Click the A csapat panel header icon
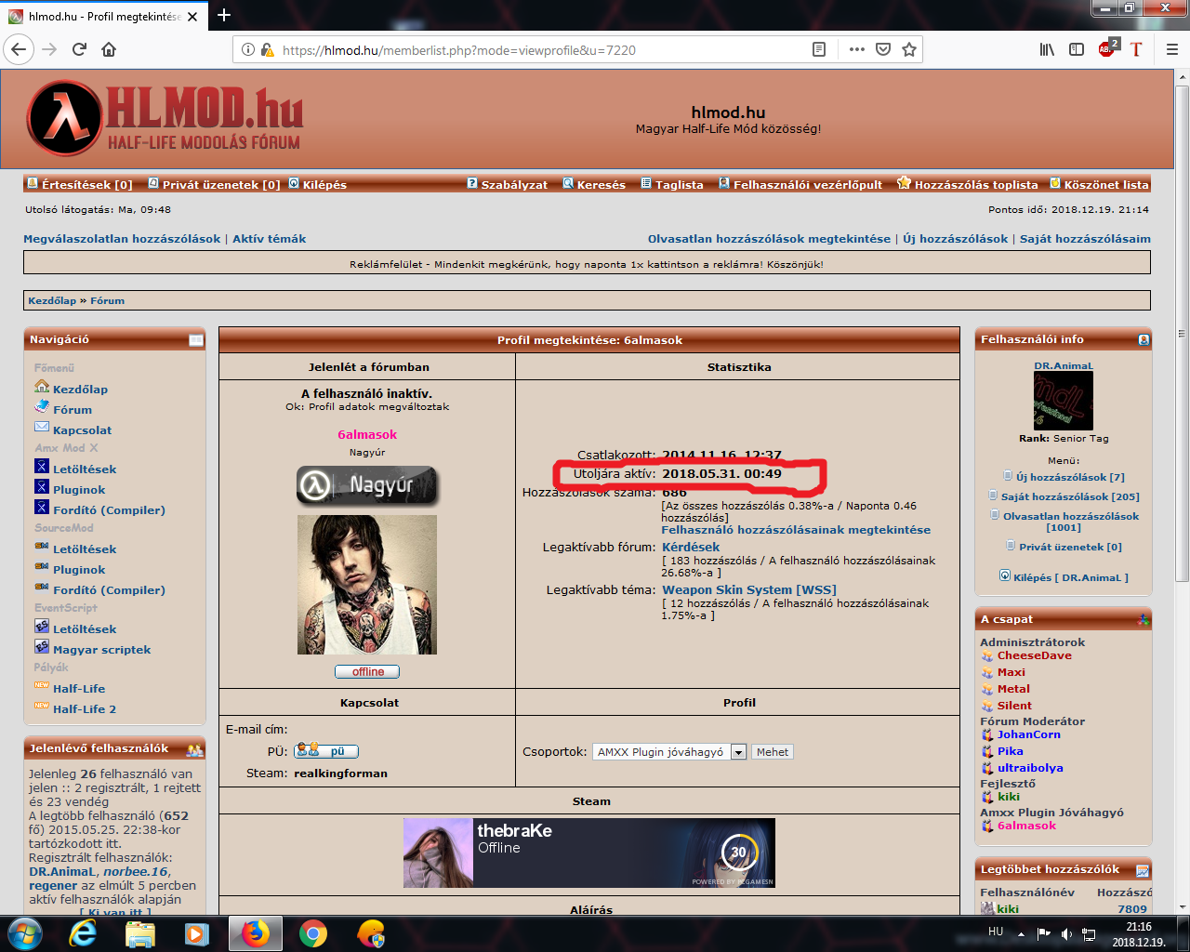Viewport: 1190px width, 952px height. pyautogui.click(x=1144, y=619)
